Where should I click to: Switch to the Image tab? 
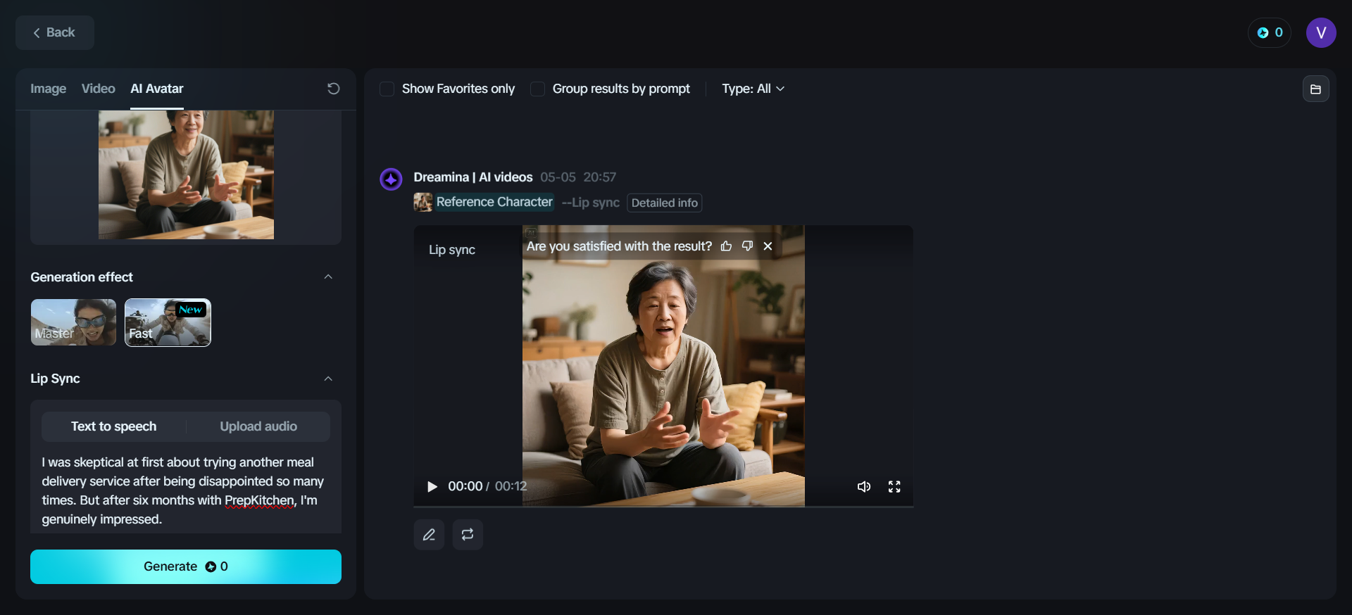tap(48, 89)
